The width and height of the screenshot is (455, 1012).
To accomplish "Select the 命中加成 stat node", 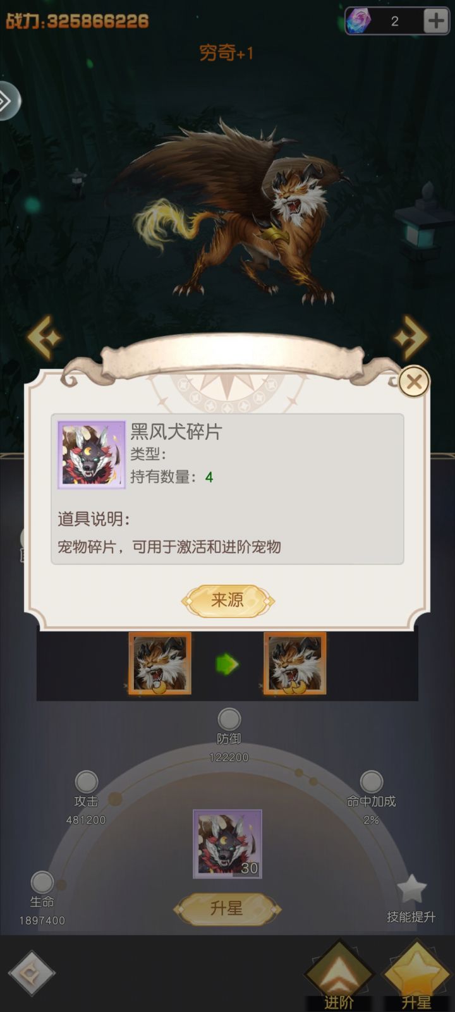I will (x=372, y=783).
